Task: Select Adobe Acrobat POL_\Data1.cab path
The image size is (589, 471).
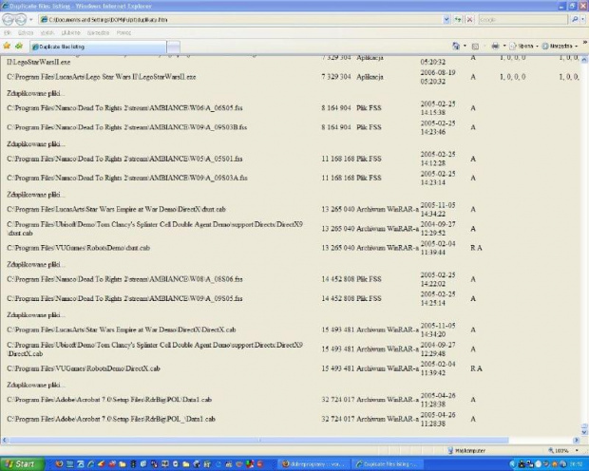Action: click(111, 419)
